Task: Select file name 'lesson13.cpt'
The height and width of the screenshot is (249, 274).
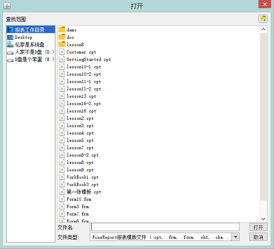Action: pyautogui.click(x=81, y=96)
